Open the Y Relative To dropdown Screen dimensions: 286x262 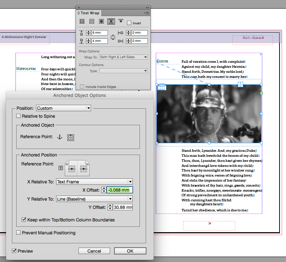pyautogui.click(x=94, y=199)
